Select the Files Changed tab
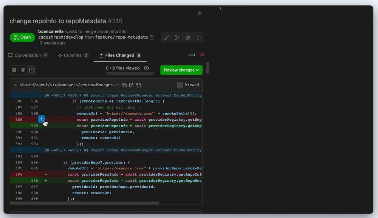Image resolution: width=378 pixels, height=218 pixels. point(120,55)
